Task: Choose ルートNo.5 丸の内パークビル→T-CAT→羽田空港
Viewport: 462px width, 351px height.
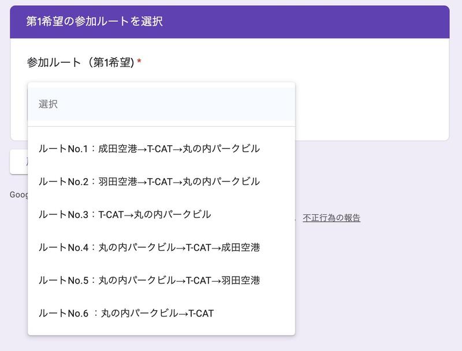Action: (161, 281)
